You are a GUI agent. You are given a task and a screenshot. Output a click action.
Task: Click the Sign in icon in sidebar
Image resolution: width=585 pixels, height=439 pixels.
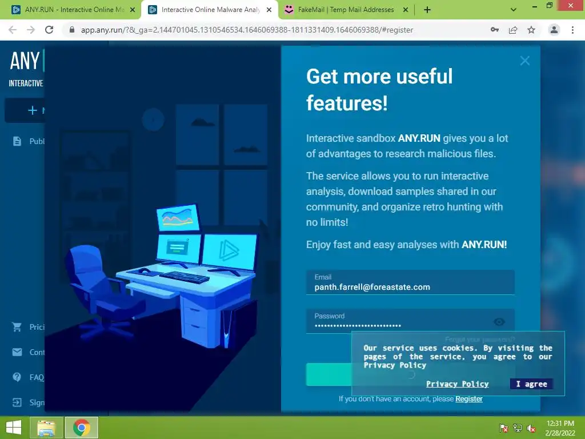(x=17, y=402)
